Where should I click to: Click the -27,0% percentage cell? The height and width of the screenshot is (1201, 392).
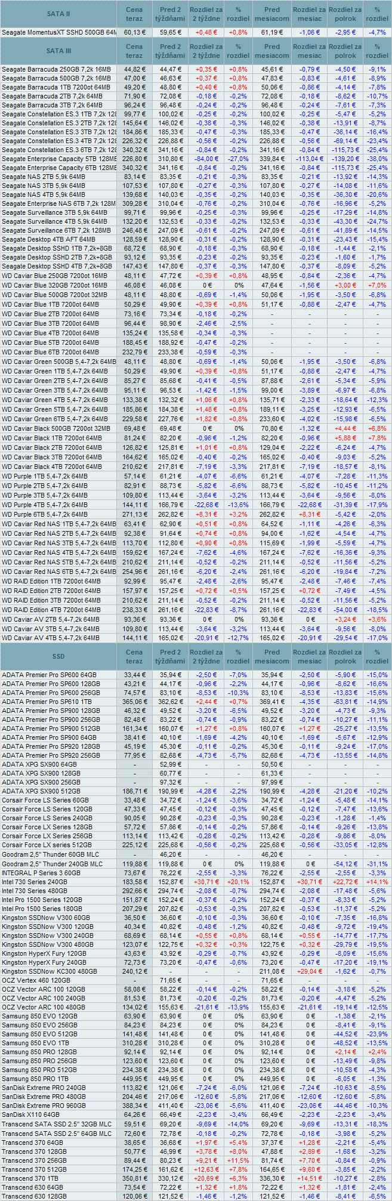[239, 159]
